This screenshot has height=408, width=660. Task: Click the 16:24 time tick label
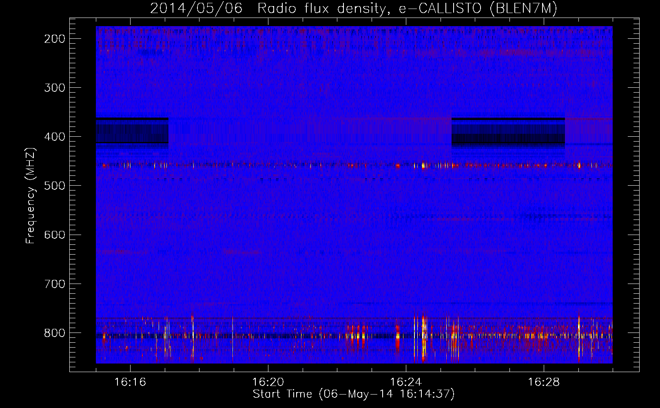point(406,382)
